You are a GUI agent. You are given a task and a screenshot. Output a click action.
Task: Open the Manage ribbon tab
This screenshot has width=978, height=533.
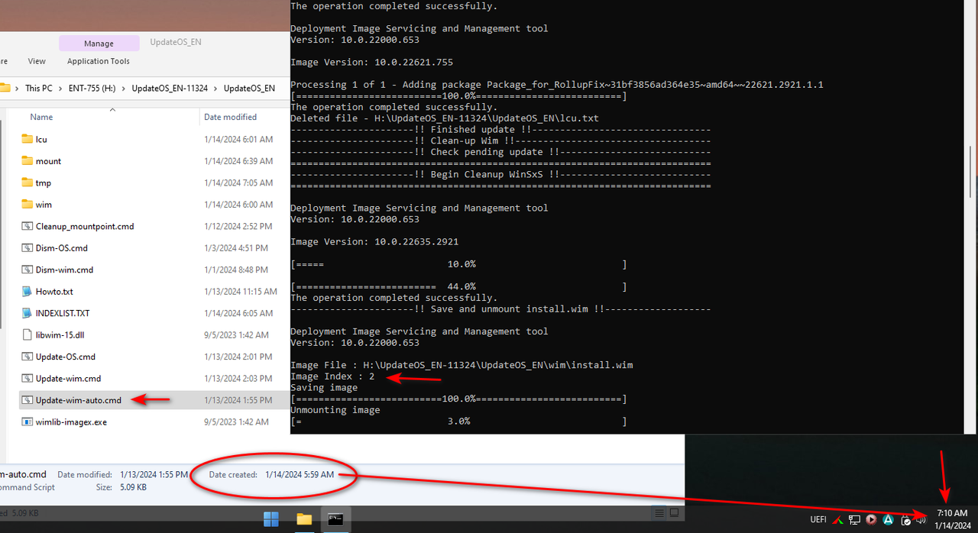99,44
